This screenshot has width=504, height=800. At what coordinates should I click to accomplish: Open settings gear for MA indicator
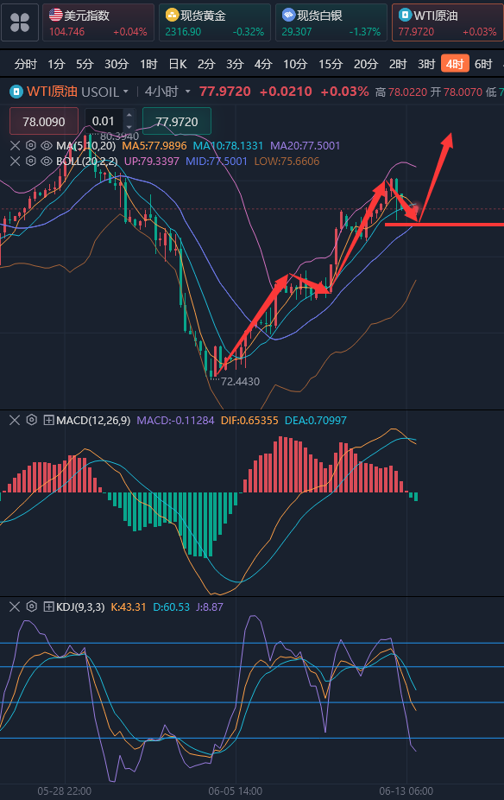31,145
